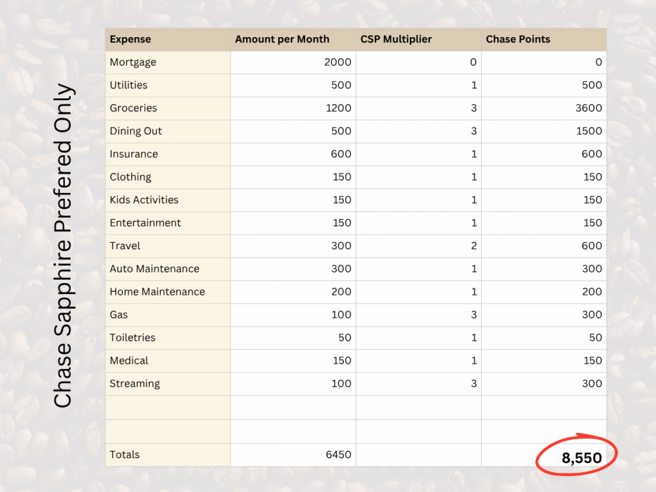Select the Medical Chase Points cell
The image size is (656, 492).
[545, 361]
